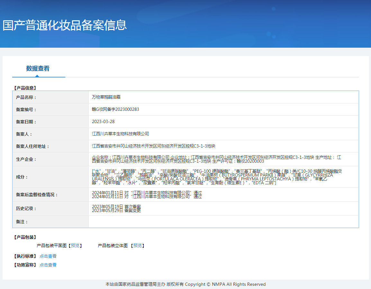Select filing date 2023-03-28

[x=103, y=121]
